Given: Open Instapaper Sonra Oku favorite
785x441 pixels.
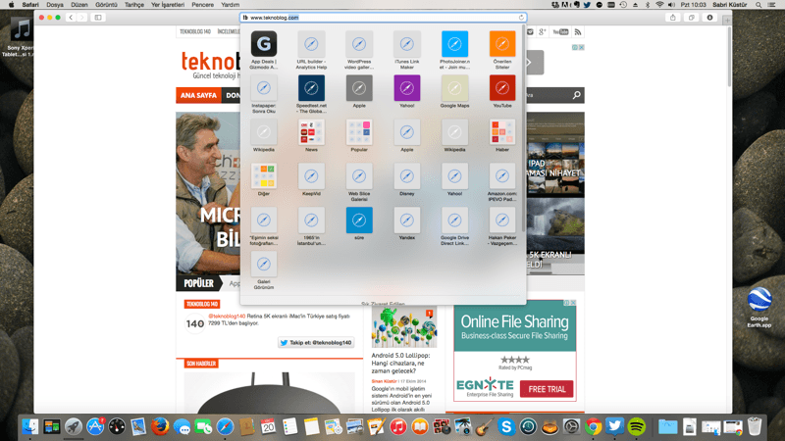Looking at the screenshot, I should click(264, 88).
